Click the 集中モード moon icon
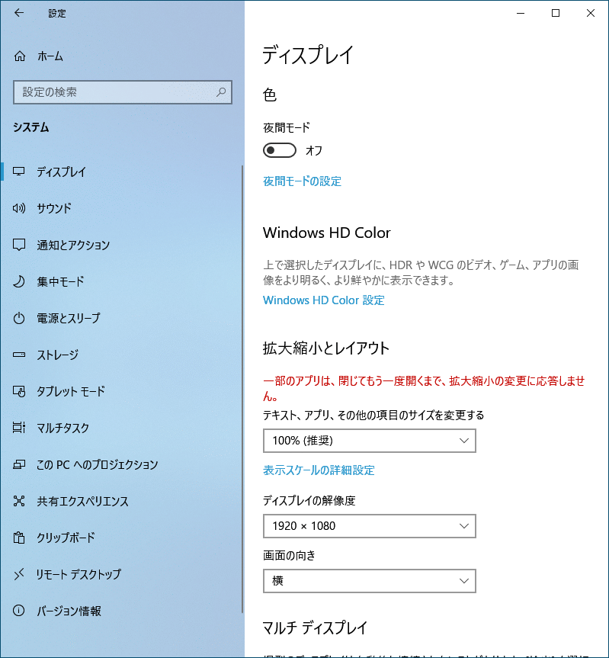 (19, 281)
